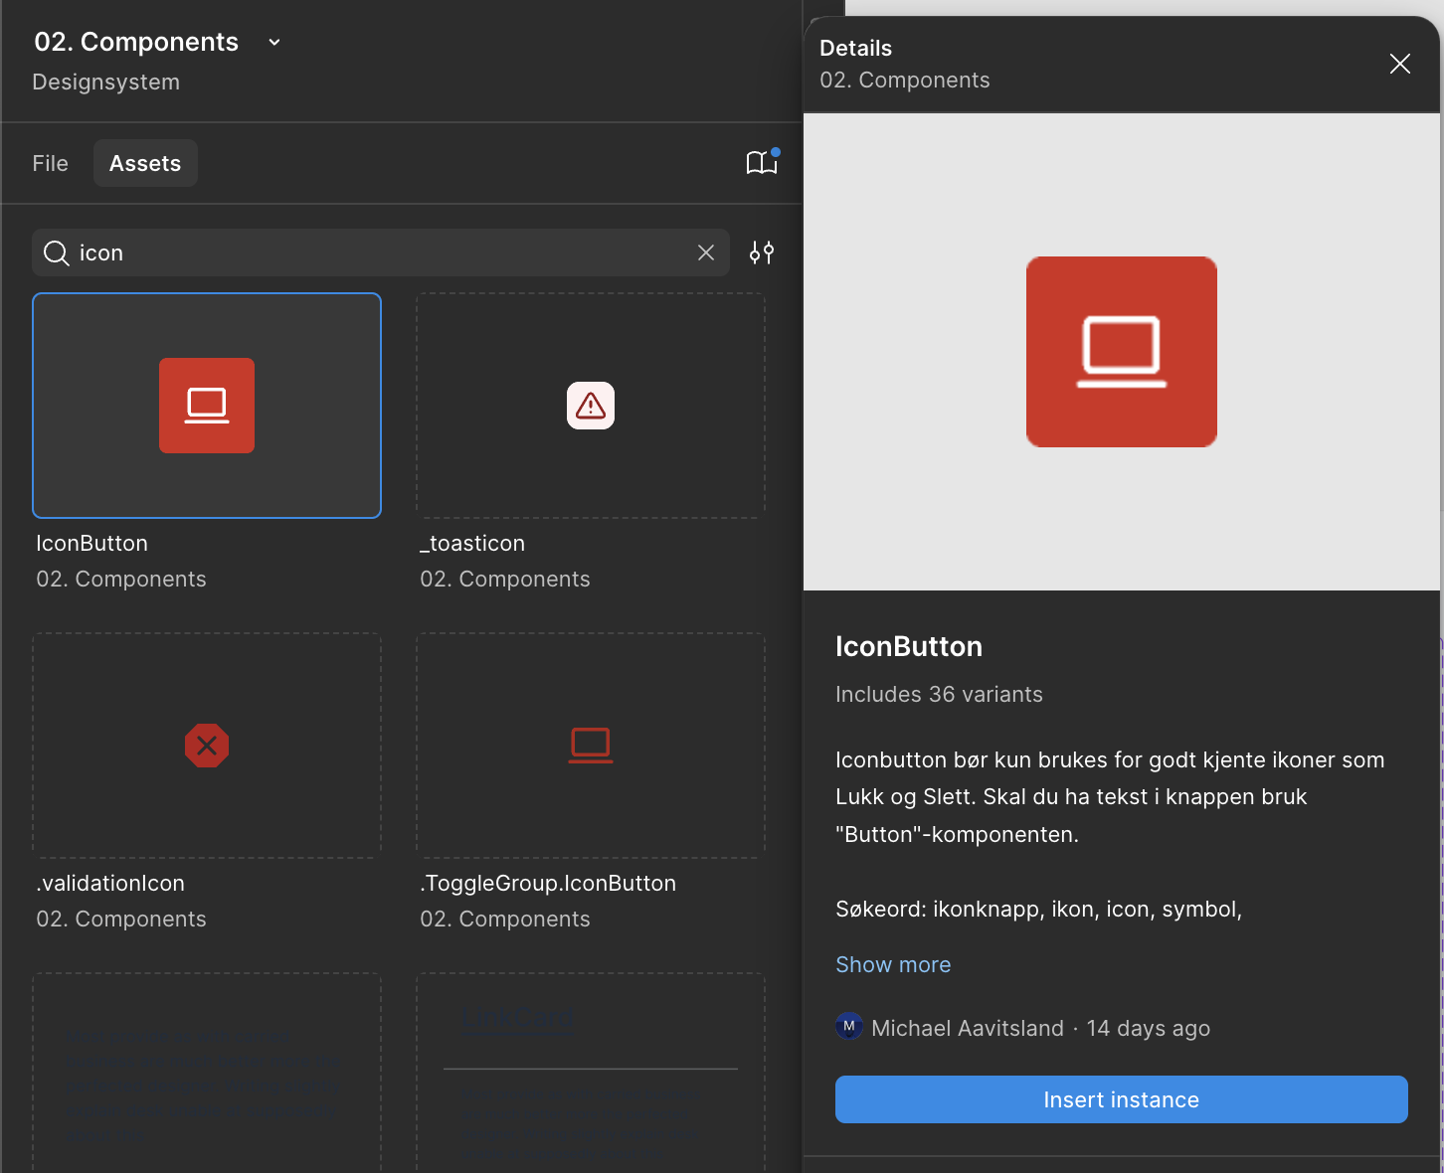Select the component thumbnail with divider line
This screenshot has height=1173, width=1444.
point(591,1074)
